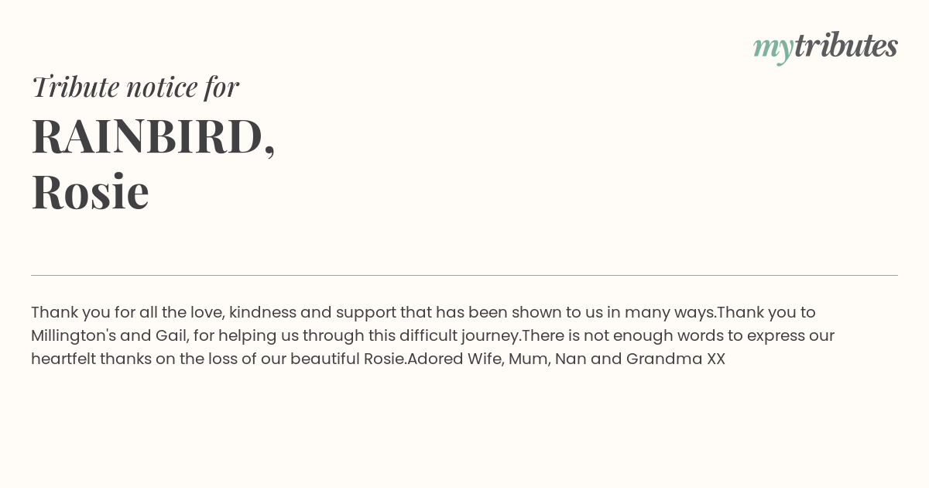Click the green "my" in the logo
The height and width of the screenshot is (488, 929).
773,49
